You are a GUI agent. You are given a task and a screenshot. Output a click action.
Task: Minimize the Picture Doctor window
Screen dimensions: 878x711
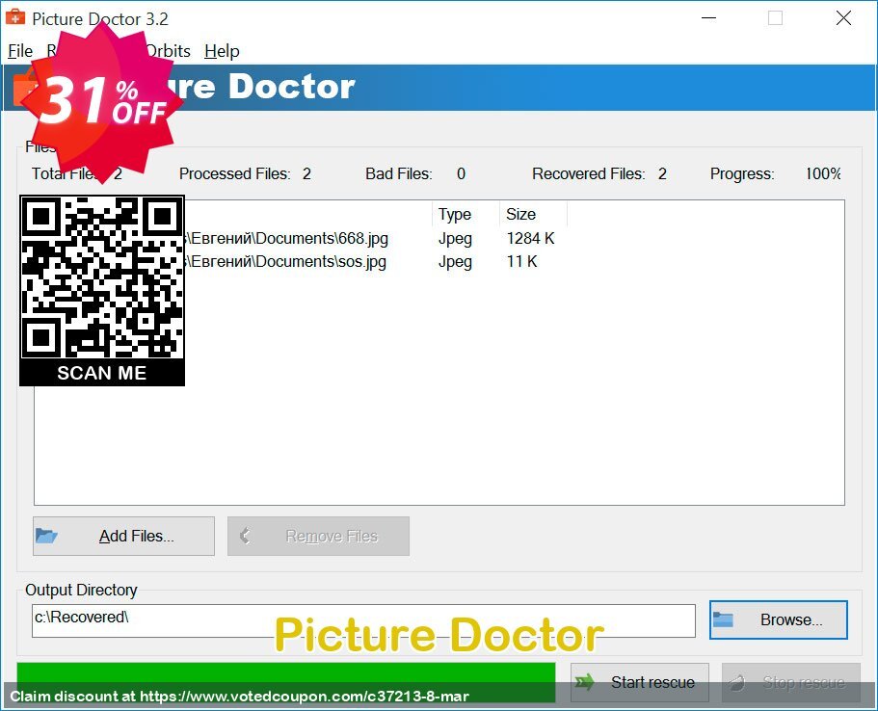[x=709, y=18]
